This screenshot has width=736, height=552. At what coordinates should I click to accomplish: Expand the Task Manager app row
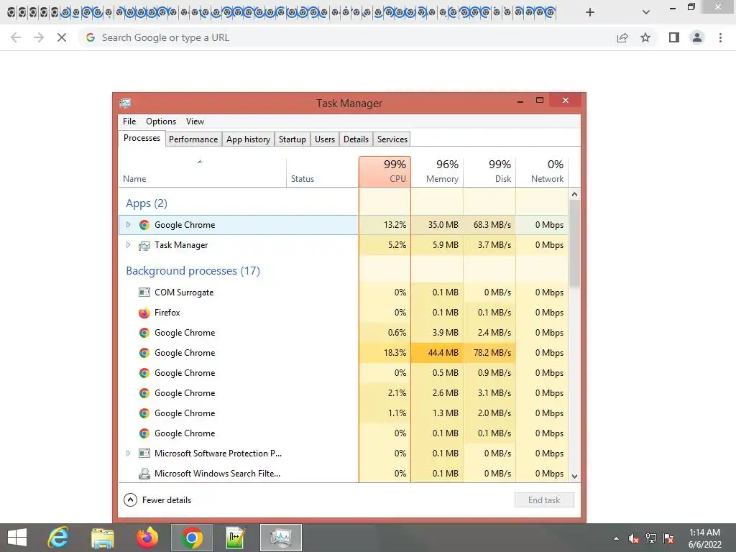click(128, 245)
